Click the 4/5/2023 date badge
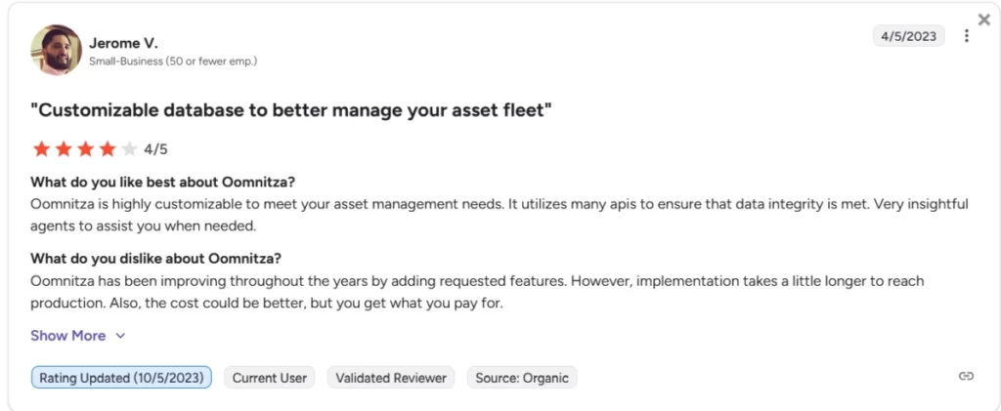Image resolution: width=1001 pixels, height=411 pixels. 908,36
